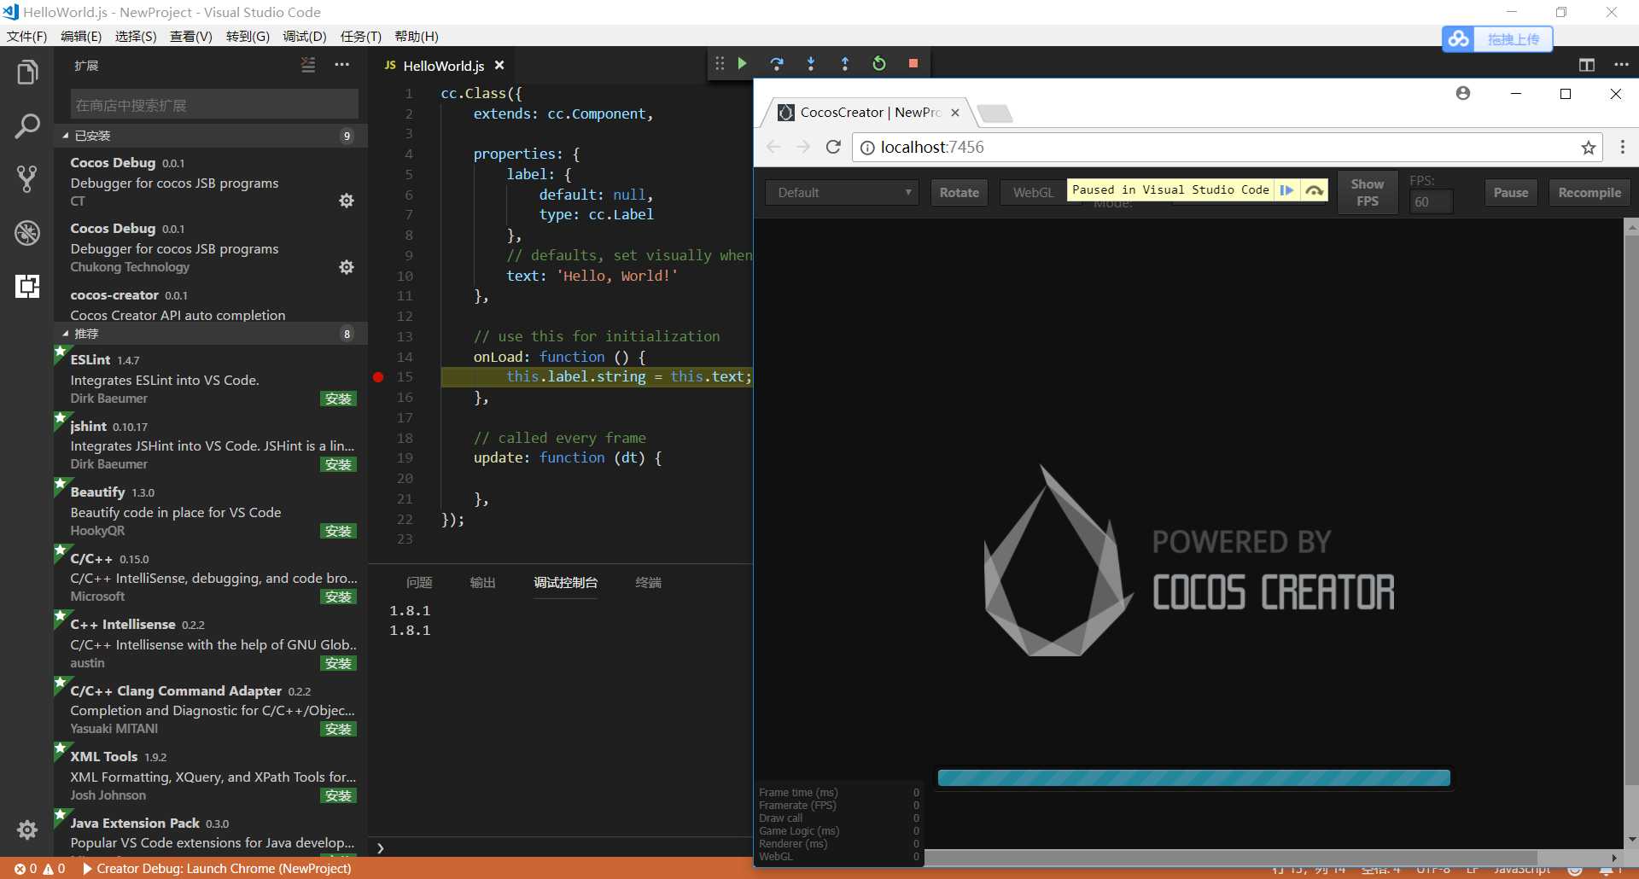Edit the FPS value field 60
Image resolution: width=1639 pixels, height=879 pixels.
(x=1430, y=202)
